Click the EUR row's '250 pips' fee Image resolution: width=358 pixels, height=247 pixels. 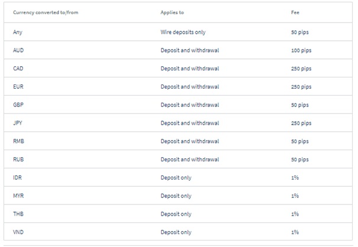click(x=301, y=87)
